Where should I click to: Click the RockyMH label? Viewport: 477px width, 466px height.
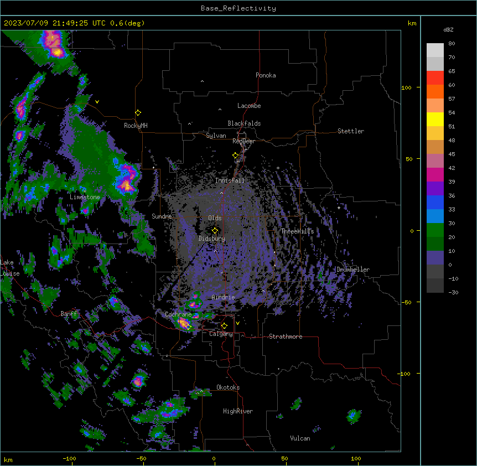click(x=136, y=126)
